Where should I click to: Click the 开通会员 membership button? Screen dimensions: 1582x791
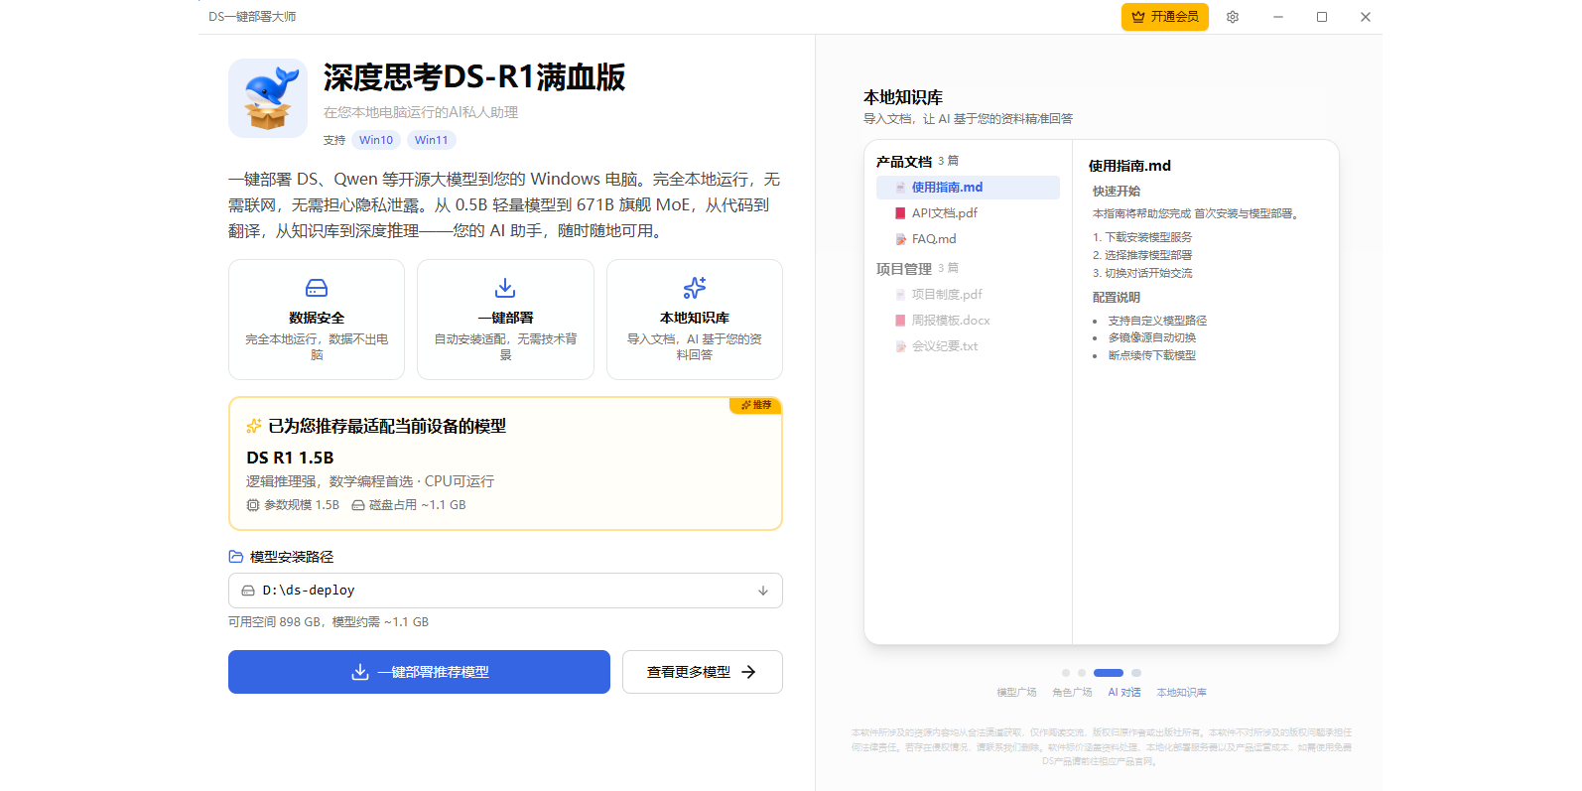point(1165,17)
